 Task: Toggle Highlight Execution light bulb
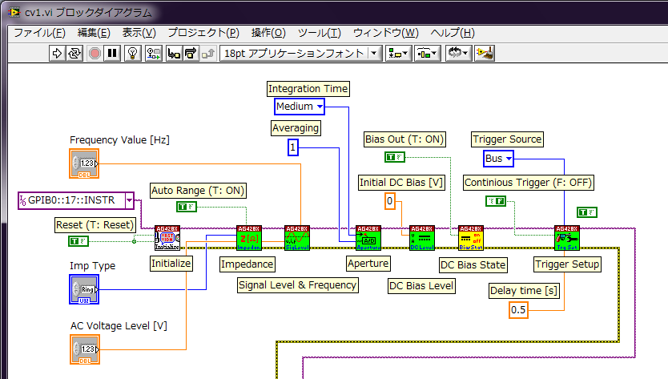click(x=132, y=54)
